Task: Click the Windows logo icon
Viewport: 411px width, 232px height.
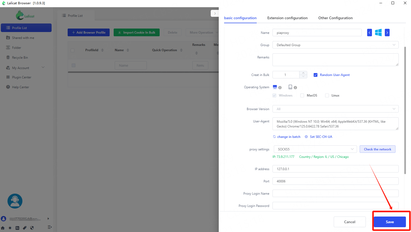Action: pos(378,33)
